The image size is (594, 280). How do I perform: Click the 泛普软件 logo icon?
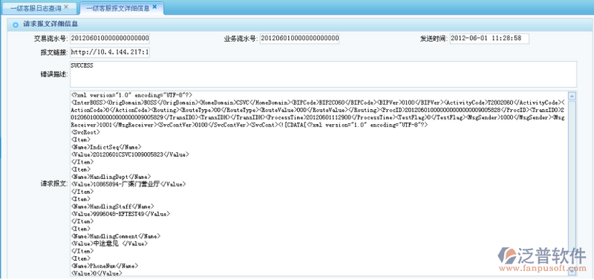(507, 256)
